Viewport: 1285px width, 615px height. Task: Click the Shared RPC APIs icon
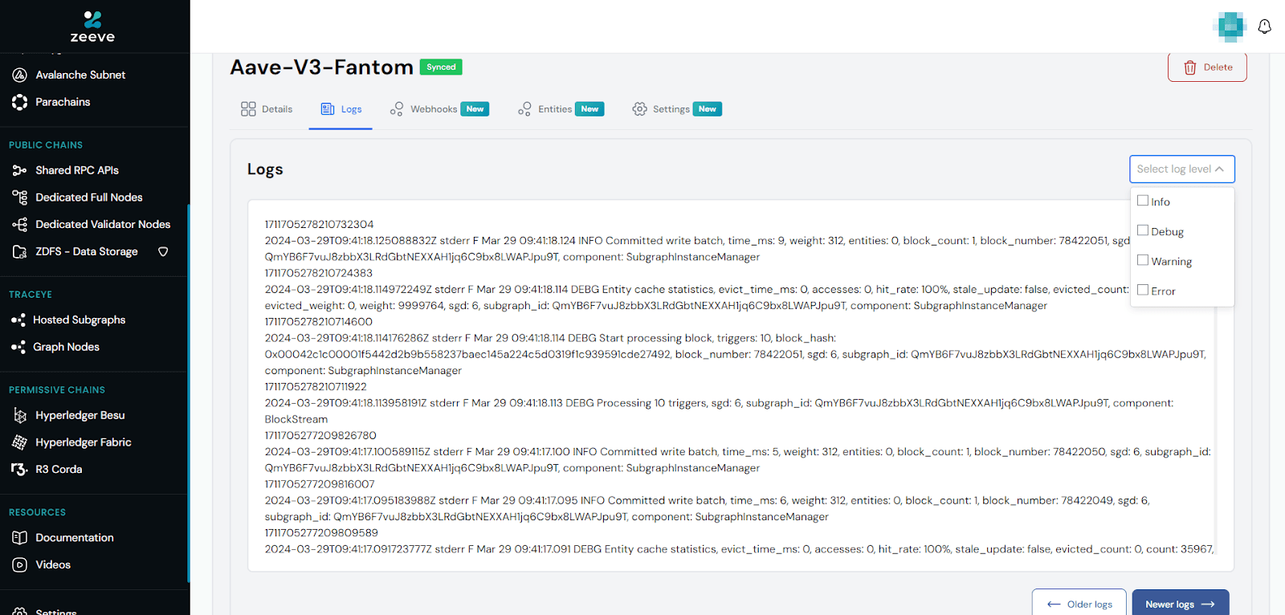[20, 170]
